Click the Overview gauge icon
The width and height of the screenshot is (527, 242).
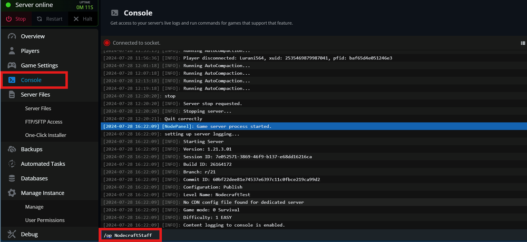click(12, 36)
